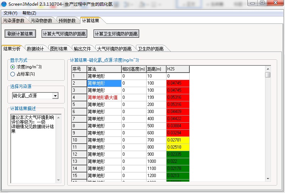Select distance cell 1000
The width and height of the screenshot is (285, 193).
click(x=156, y=161)
